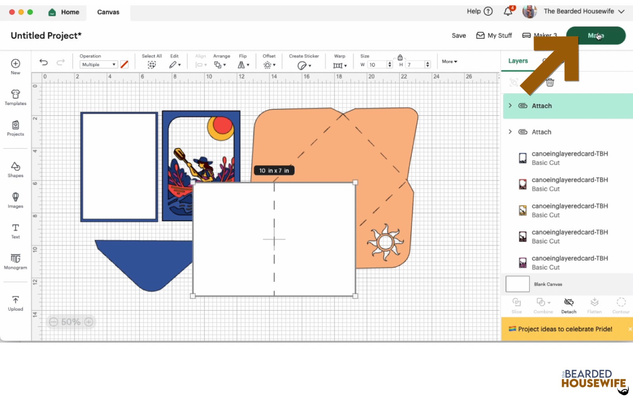Screen dimensions: 633x402
Task: Click the Flatten tool
Action: point(594,306)
